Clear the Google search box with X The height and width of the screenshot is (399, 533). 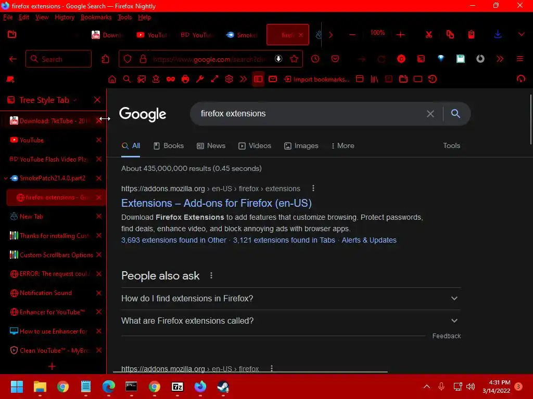(x=430, y=114)
